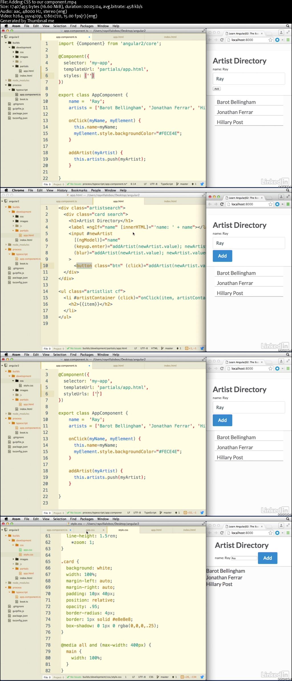Screen dimensions: 292x681
Task: Click Project 0 in the CSS status bar
Action: [x=59, y=677]
